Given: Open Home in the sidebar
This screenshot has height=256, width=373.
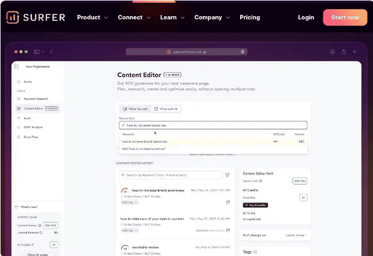Looking at the screenshot, I should click(27, 82).
